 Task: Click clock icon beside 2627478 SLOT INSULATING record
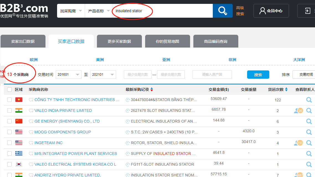coord(127,111)
